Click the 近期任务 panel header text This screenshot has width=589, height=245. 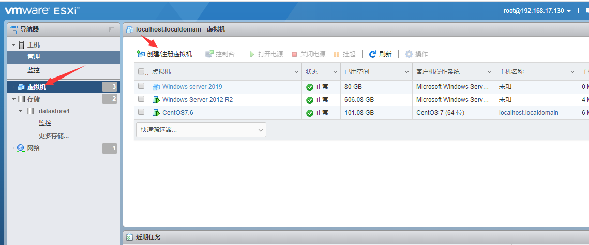[x=148, y=237]
